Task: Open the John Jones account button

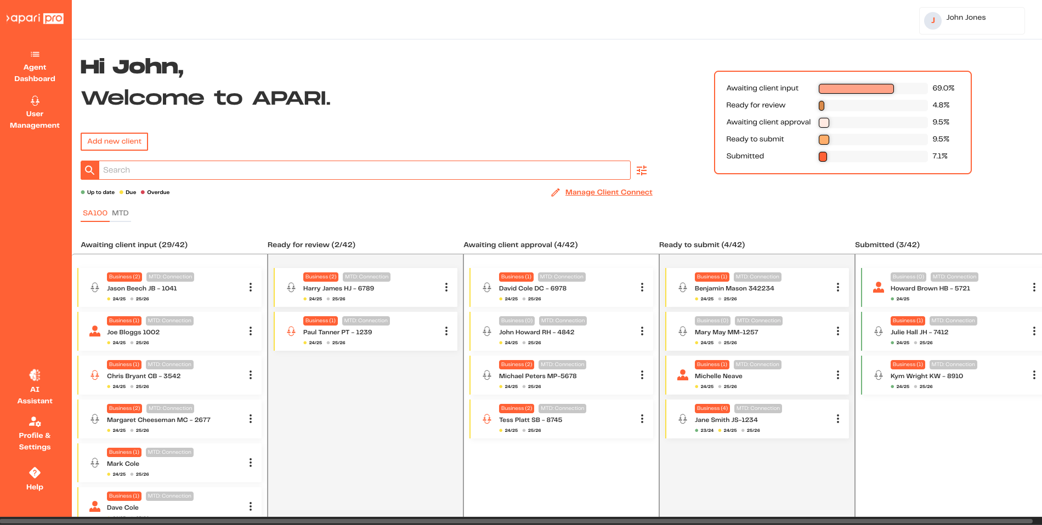Action: (x=972, y=21)
